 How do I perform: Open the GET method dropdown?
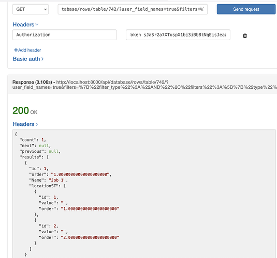click(x=31, y=9)
